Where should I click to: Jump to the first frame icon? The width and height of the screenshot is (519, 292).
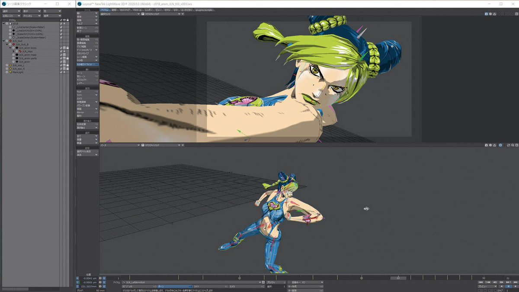[481, 282]
